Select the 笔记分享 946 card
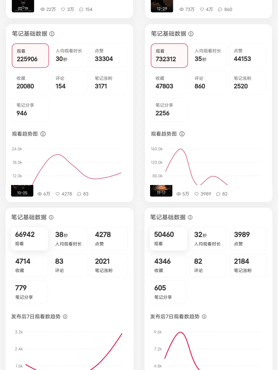This screenshot has height=370, width=278. 30,110
